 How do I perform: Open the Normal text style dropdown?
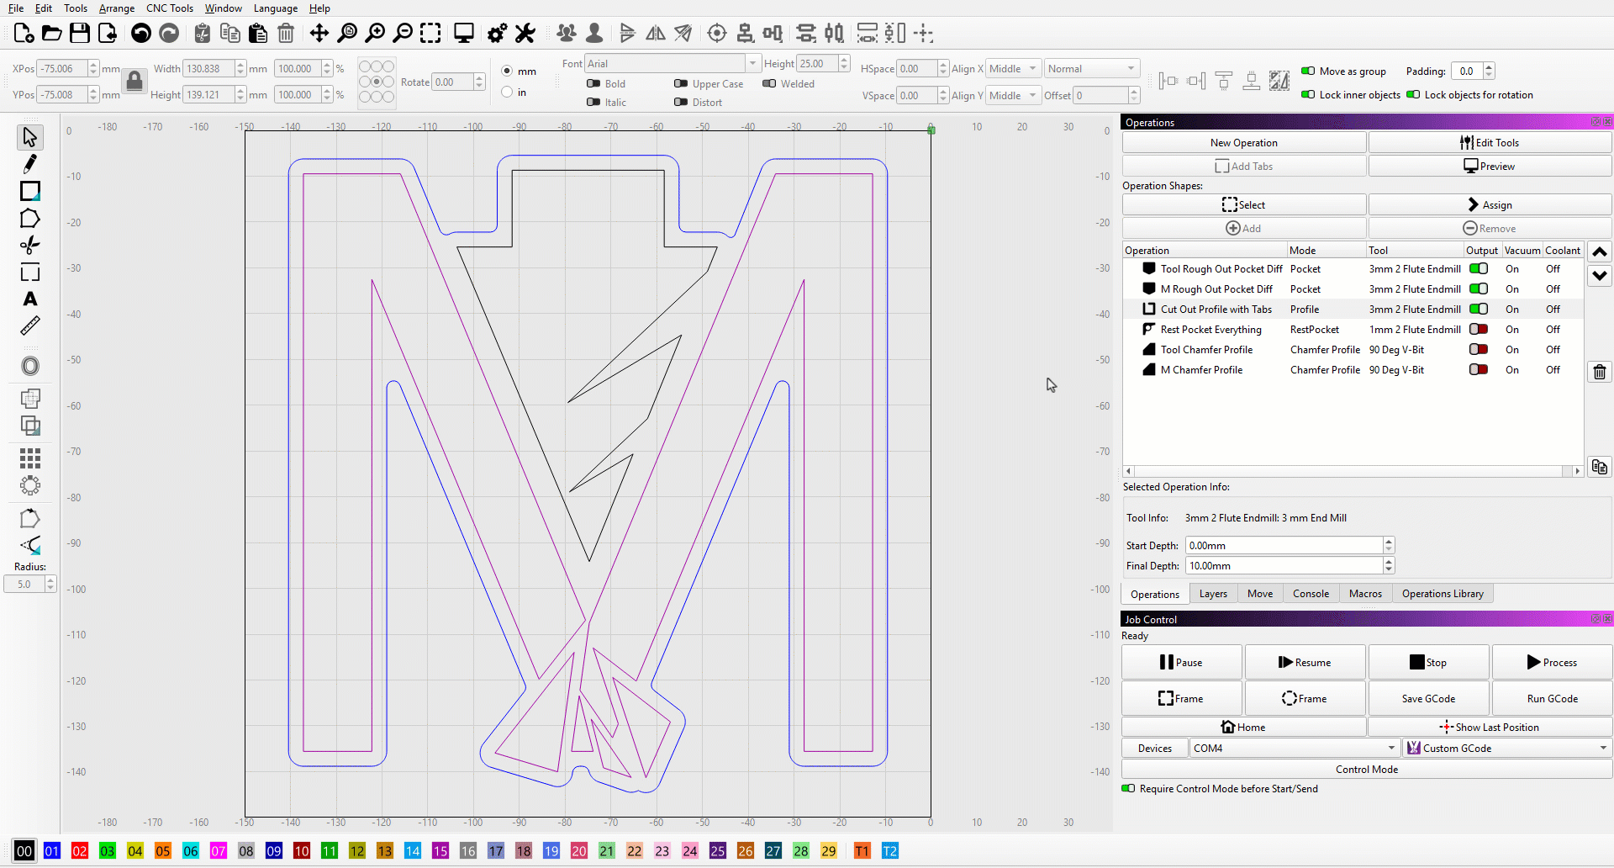(x=1091, y=69)
